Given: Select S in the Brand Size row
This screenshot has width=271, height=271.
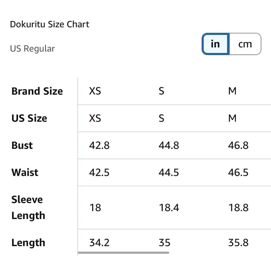Looking at the screenshot, I should 161,91.
